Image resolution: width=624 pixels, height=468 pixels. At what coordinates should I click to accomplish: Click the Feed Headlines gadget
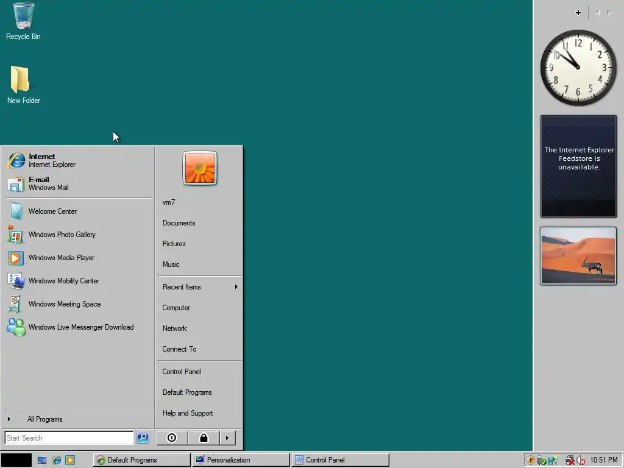click(578, 166)
